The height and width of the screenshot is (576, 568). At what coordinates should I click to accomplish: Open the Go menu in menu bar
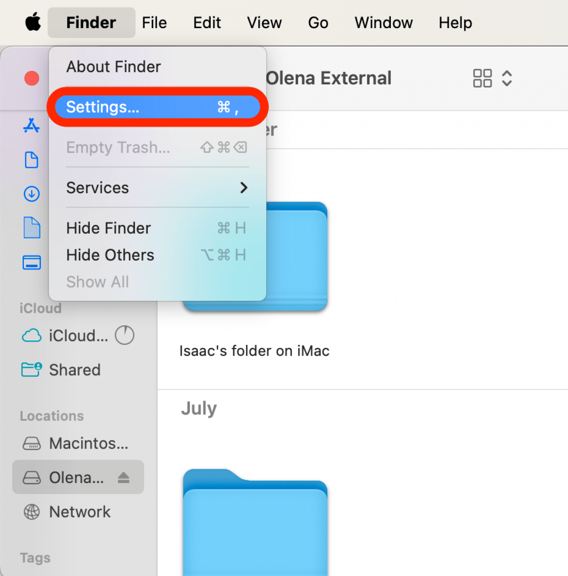point(318,23)
